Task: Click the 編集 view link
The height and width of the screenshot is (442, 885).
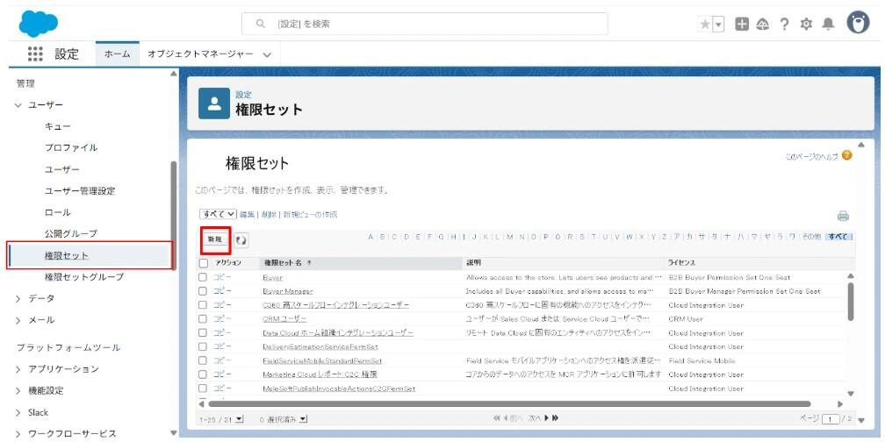Action: point(247,214)
